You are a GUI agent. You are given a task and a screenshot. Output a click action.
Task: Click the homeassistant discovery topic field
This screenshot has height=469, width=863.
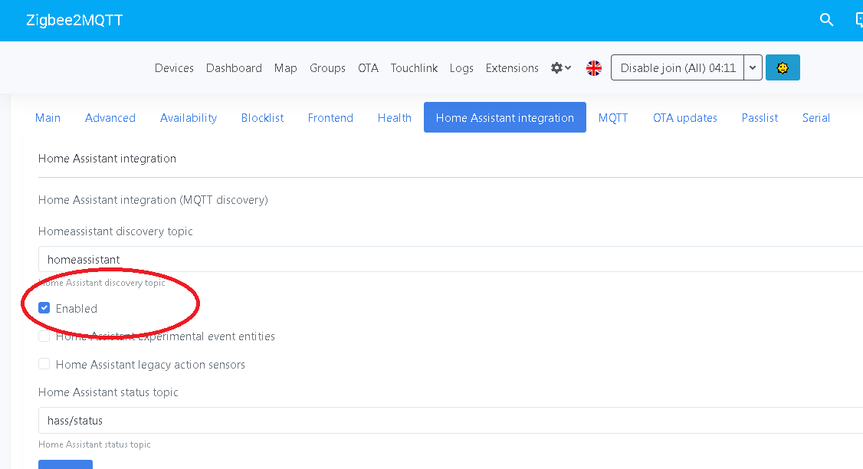click(450, 259)
